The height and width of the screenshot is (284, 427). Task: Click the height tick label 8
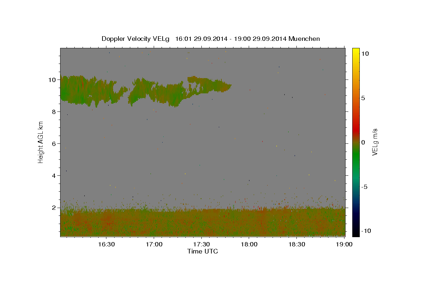click(54, 112)
